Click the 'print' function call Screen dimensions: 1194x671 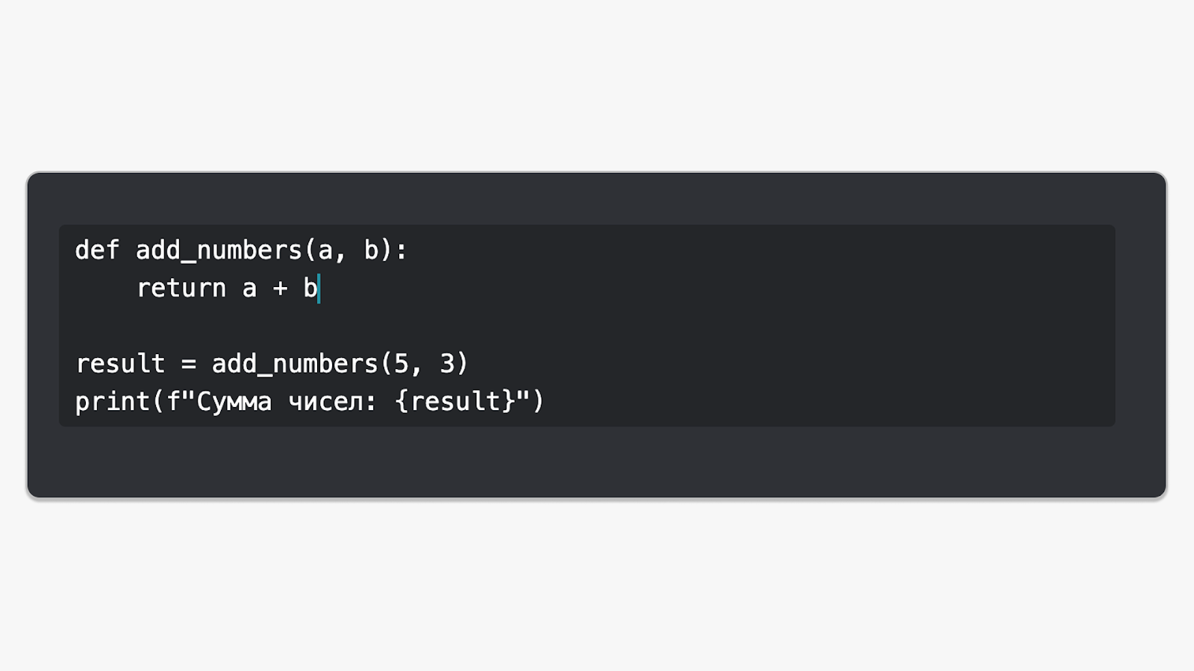113,402
